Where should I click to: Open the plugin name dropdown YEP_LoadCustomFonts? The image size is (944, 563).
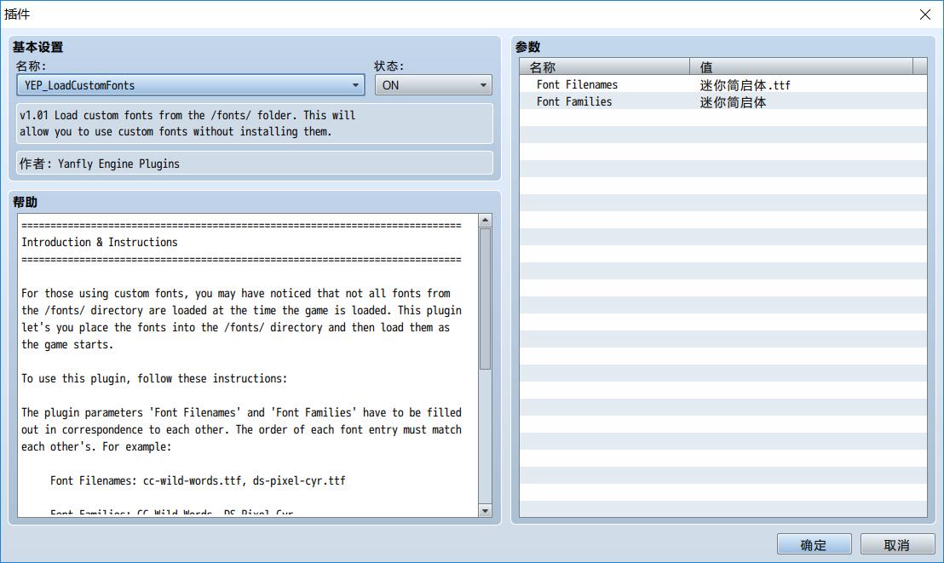[x=190, y=85]
